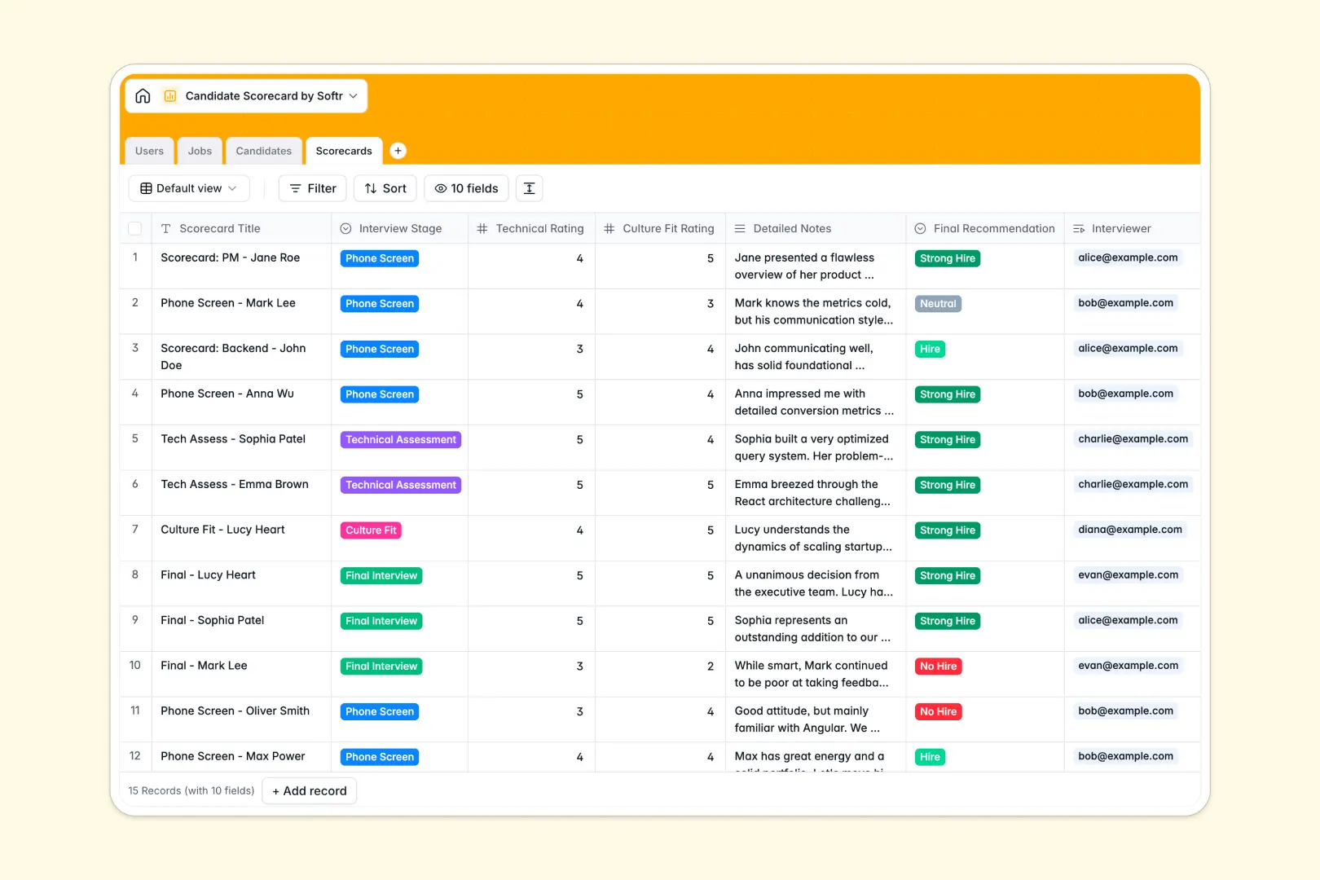Click the plus icon to add a new table
Viewport: 1320px width, 880px height.
point(398,151)
